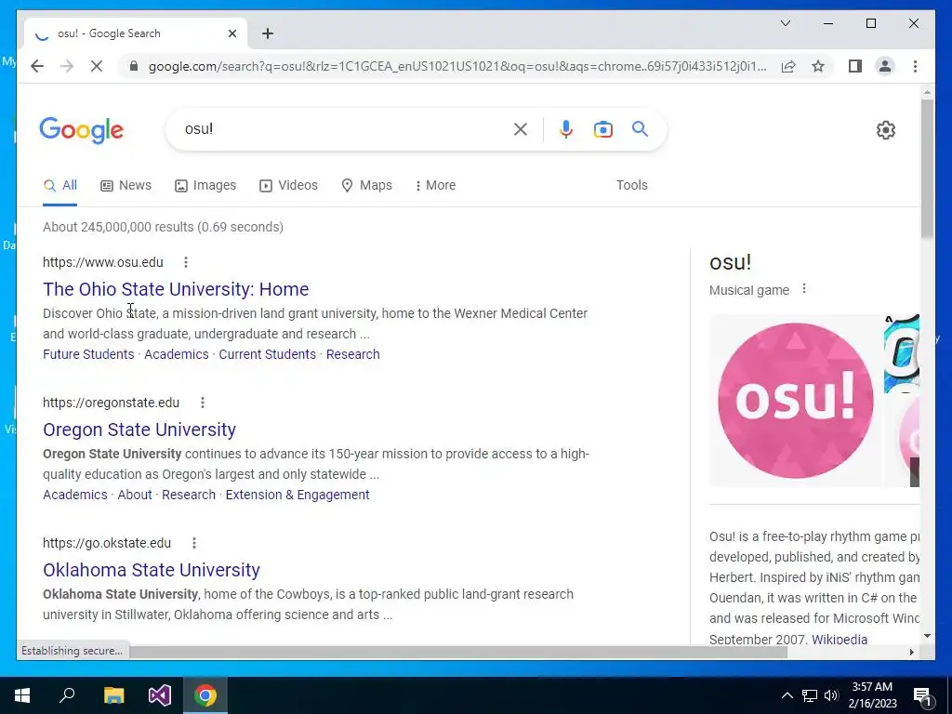The height and width of the screenshot is (714, 952).
Task: Open options dots beside go.okstate.edu result
Action: [193, 543]
